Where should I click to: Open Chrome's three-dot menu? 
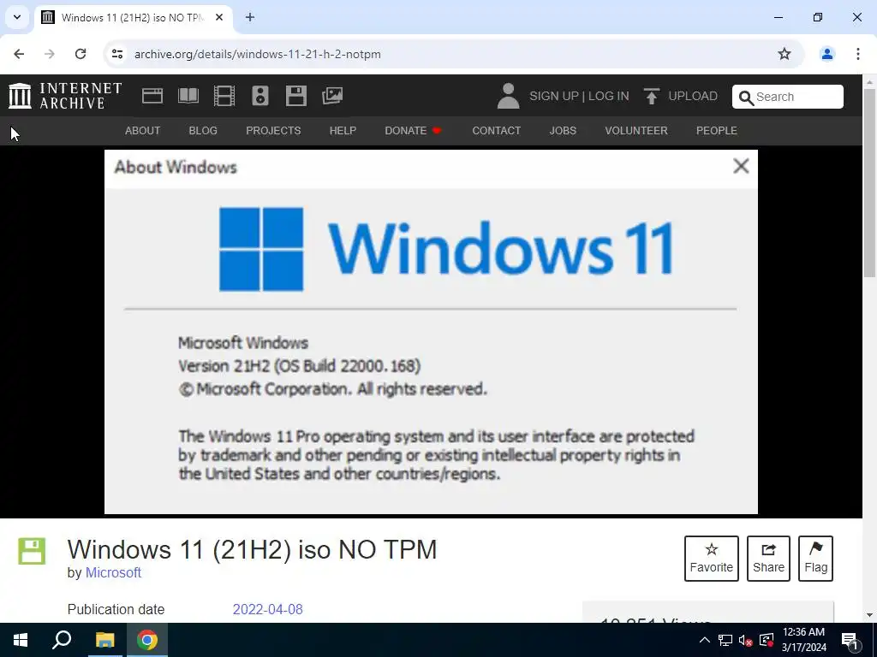point(858,54)
